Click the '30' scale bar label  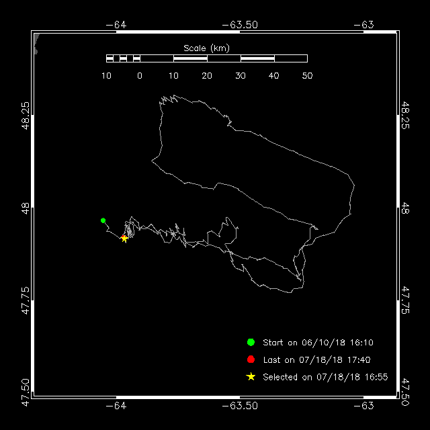(241, 76)
